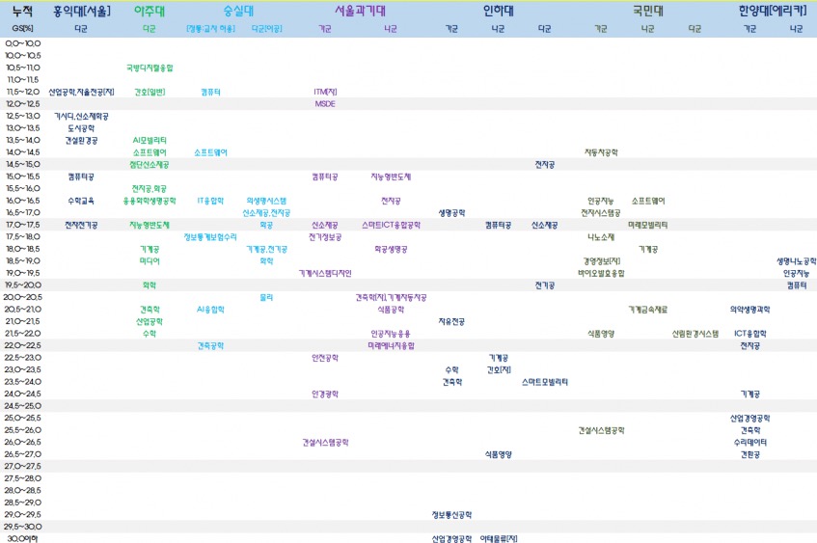
Task: Click the 'IT융합' entry under 숭실대
Action: (x=210, y=201)
